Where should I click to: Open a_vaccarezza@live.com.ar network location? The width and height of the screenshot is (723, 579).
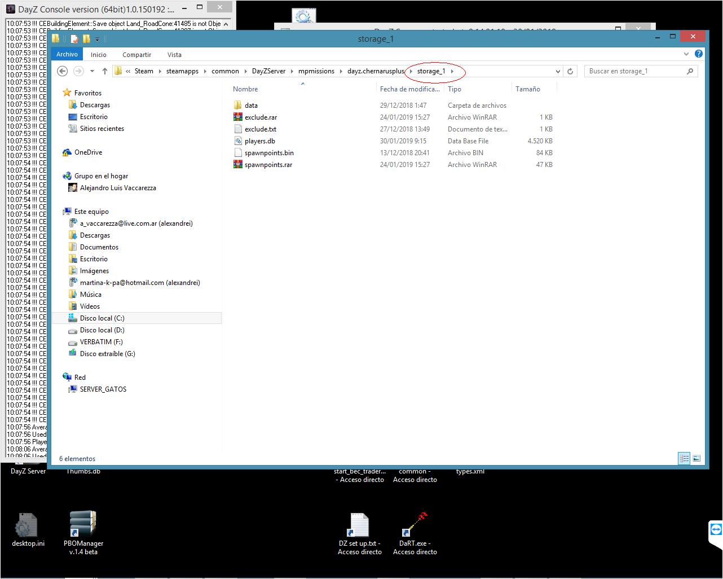(x=136, y=223)
